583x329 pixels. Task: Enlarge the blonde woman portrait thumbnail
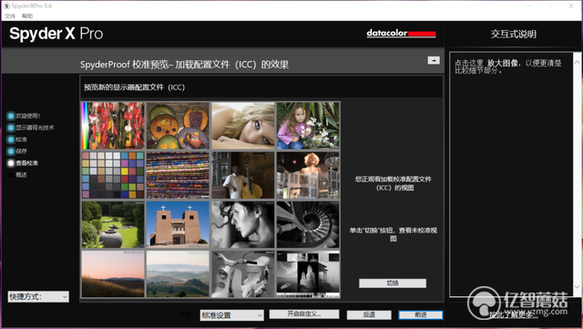coord(243,126)
